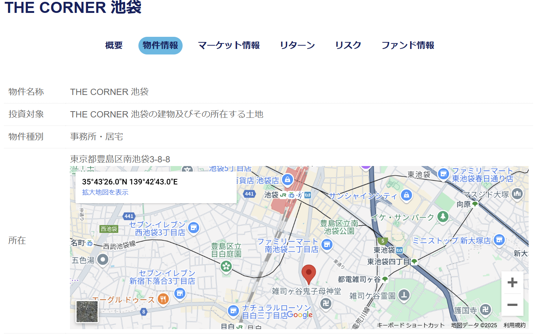Select ファミリーマート 東池袋春日通り店 icon
Image resolution: width=550 pixels, height=335 pixels.
(x=444, y=173)
